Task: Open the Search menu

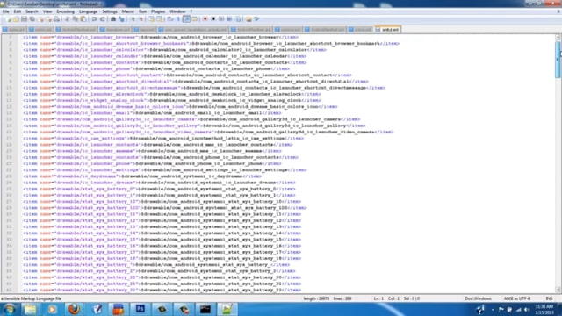Action: 32,11
